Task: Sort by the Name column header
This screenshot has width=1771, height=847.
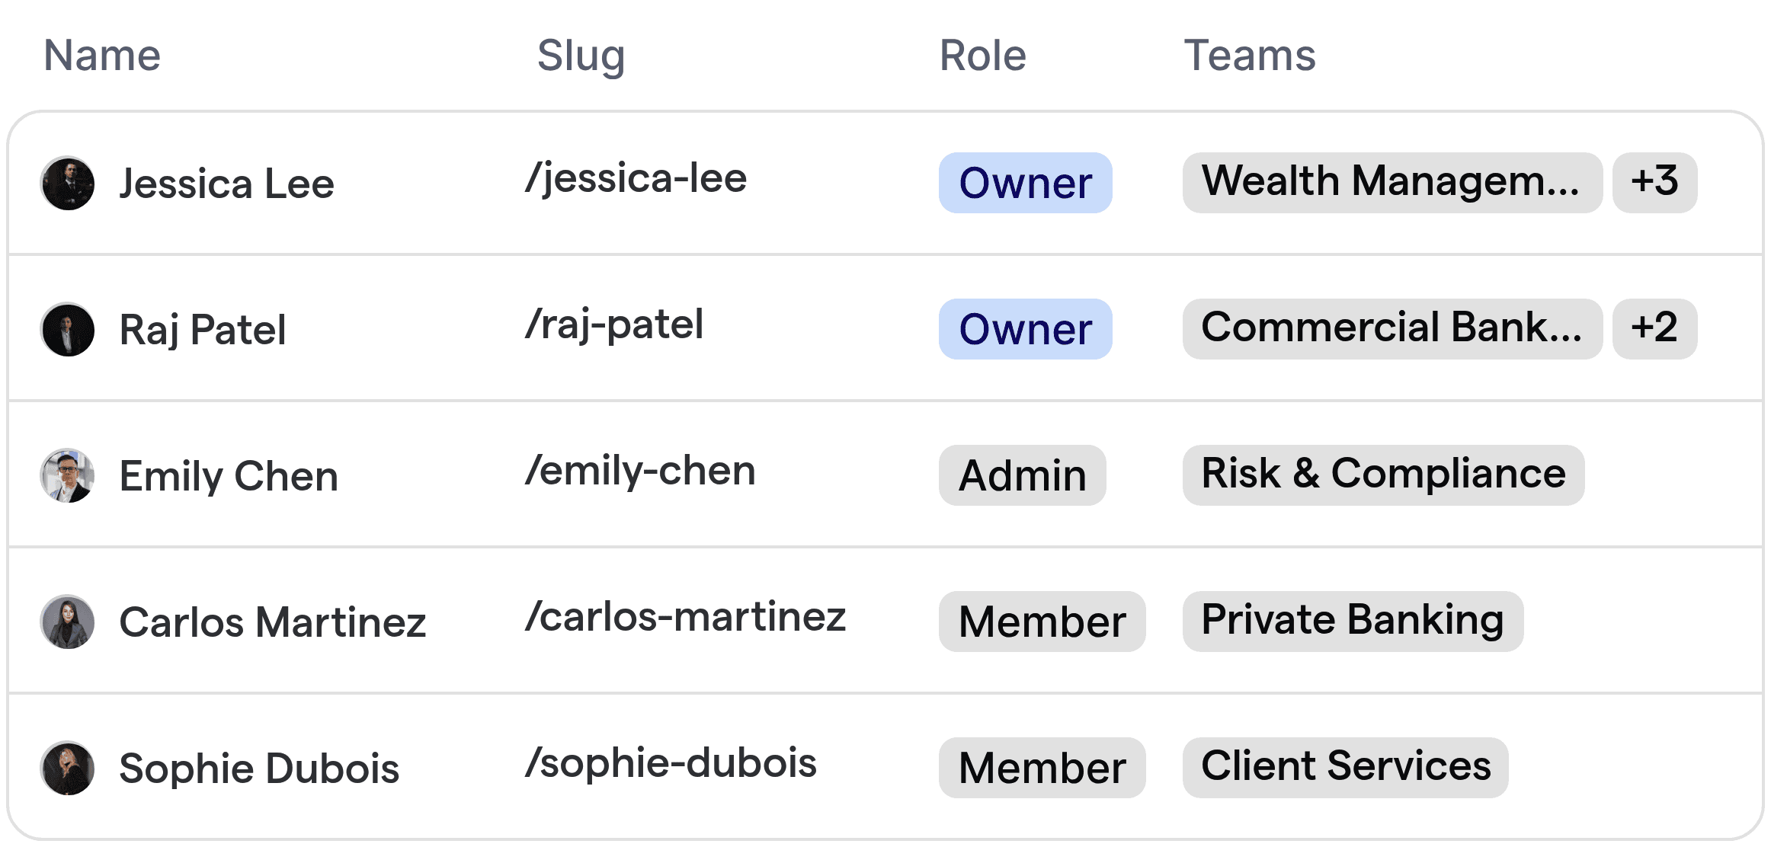Action: tap(102, 54)
